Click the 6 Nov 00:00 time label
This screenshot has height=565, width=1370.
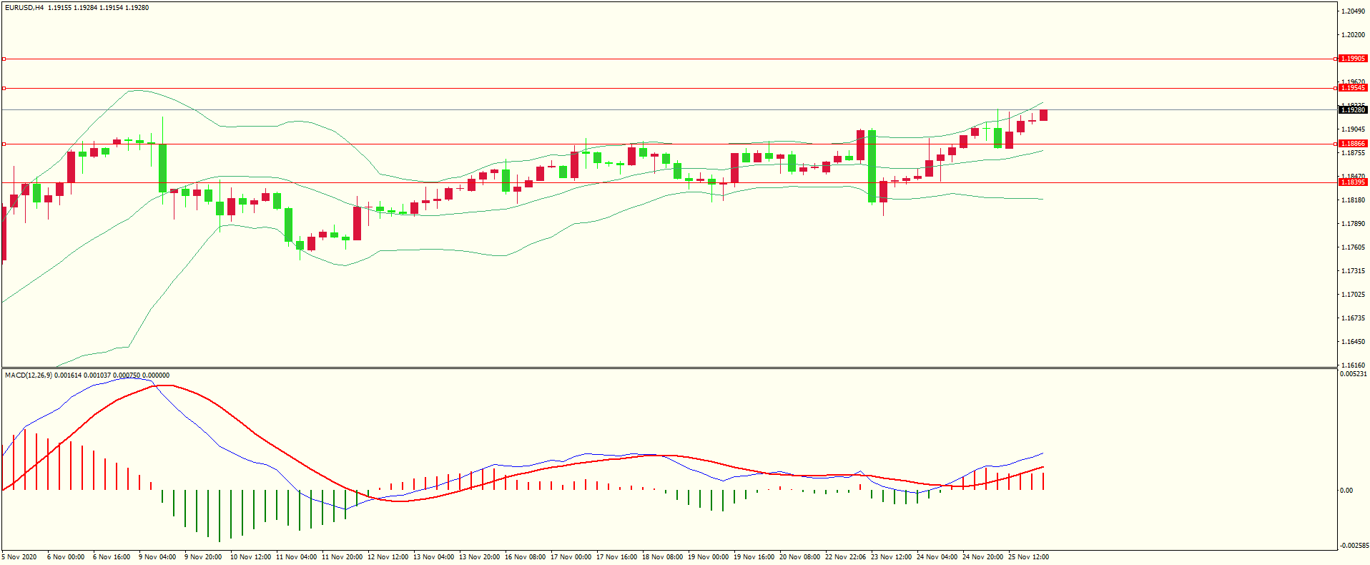(66, 557)
